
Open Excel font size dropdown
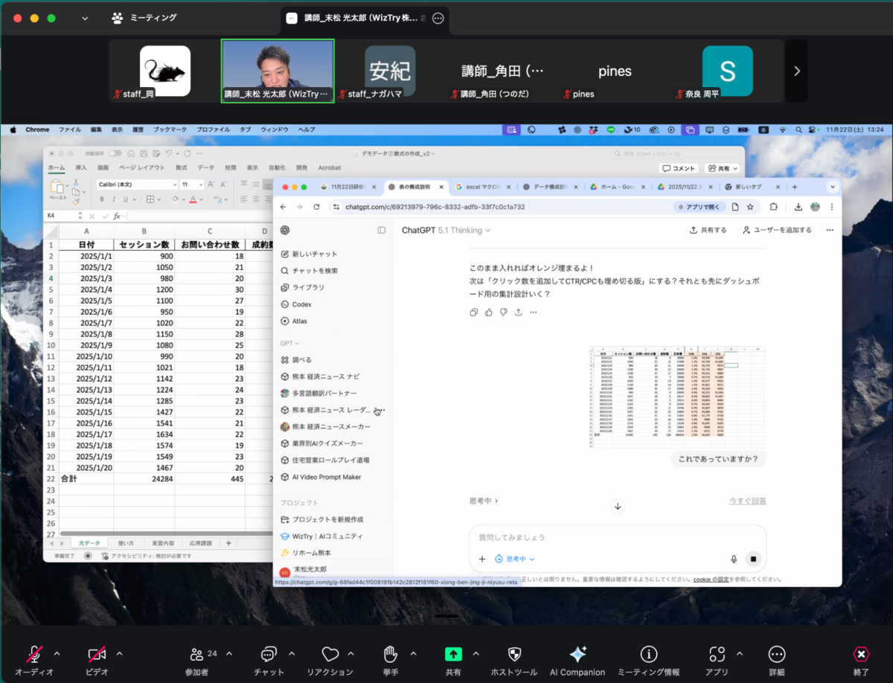pos(201,185)
